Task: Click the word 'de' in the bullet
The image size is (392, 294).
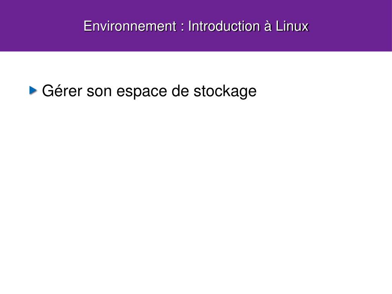Action: click(x=180, y=91)
